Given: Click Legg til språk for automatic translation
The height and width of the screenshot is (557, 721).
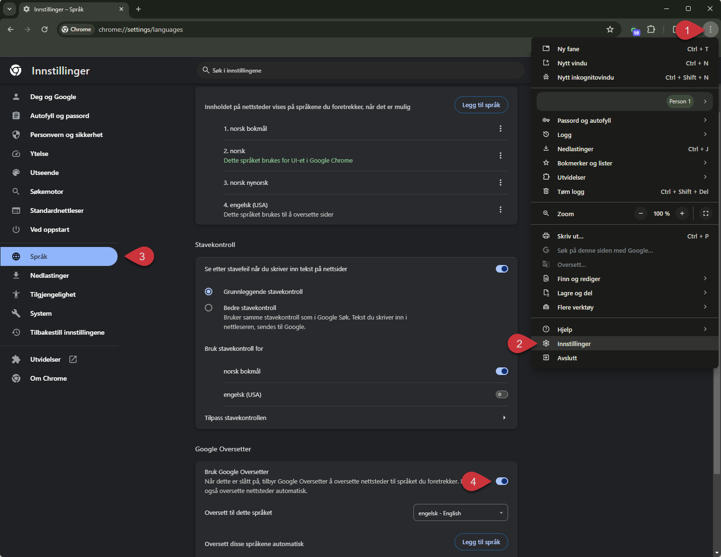Looking at the screenshot, I should [x=481, y=542].
